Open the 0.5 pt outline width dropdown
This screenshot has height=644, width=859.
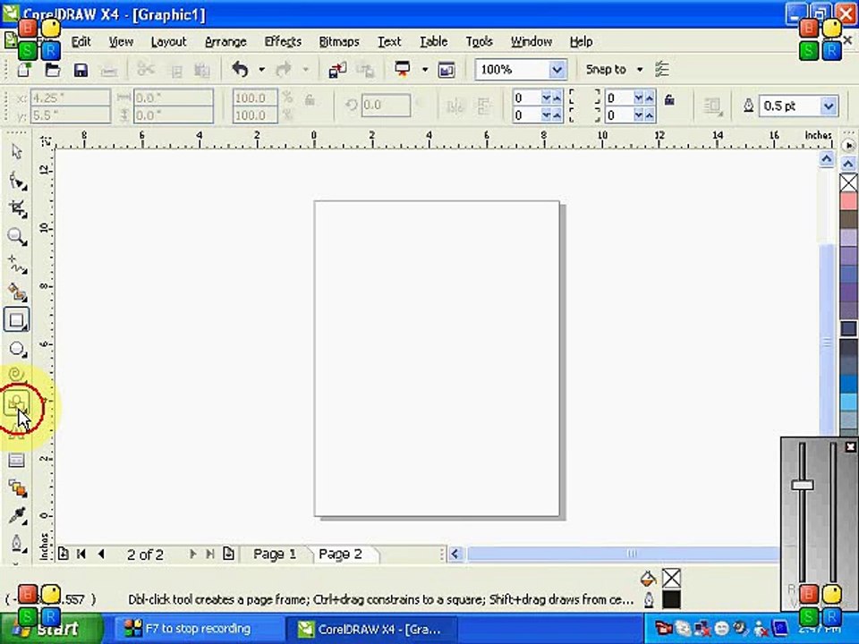(x=829, y=106)
